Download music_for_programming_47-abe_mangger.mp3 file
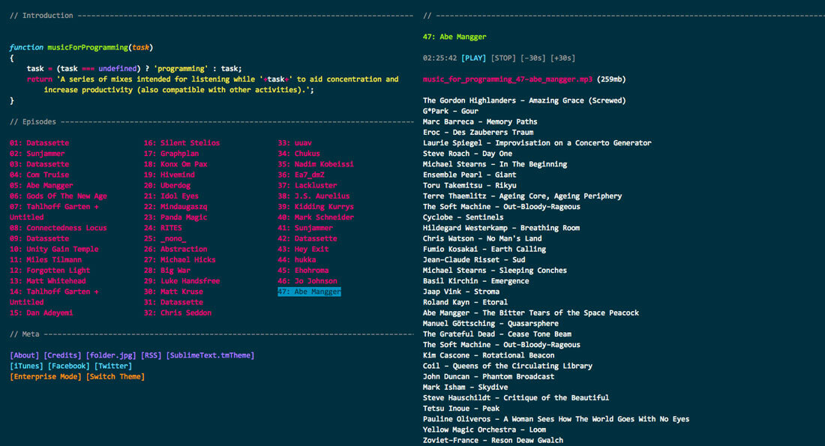 508,79
